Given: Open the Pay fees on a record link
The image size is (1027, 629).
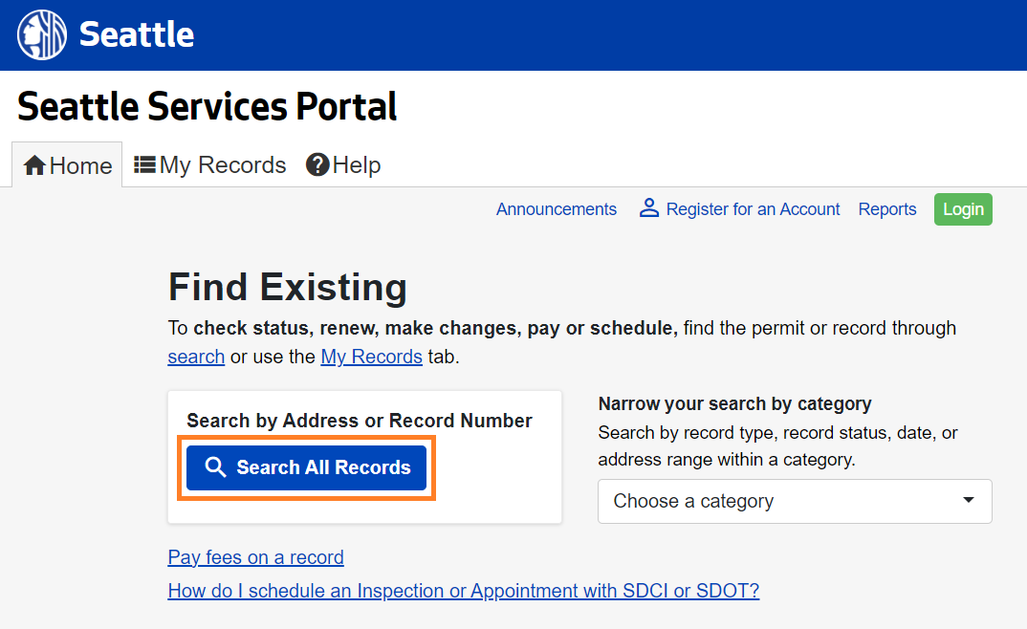Looking at the screenshot, I should point(255,557).
